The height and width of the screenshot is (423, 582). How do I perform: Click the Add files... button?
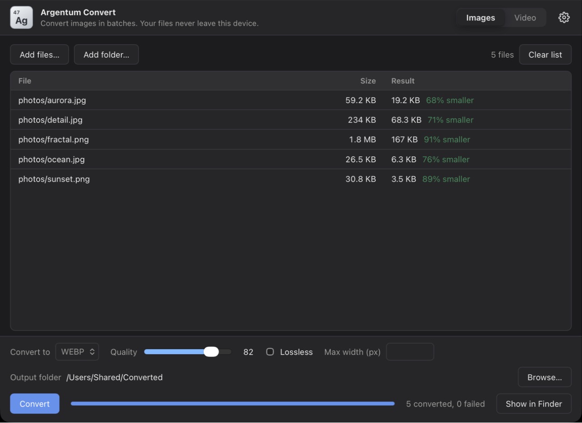point(39,55)
